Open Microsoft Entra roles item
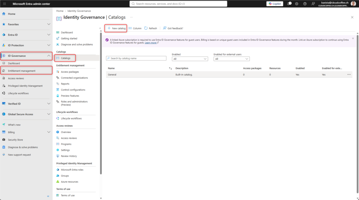The width and height of the screenshot is (359, 200). coord(72,170)
